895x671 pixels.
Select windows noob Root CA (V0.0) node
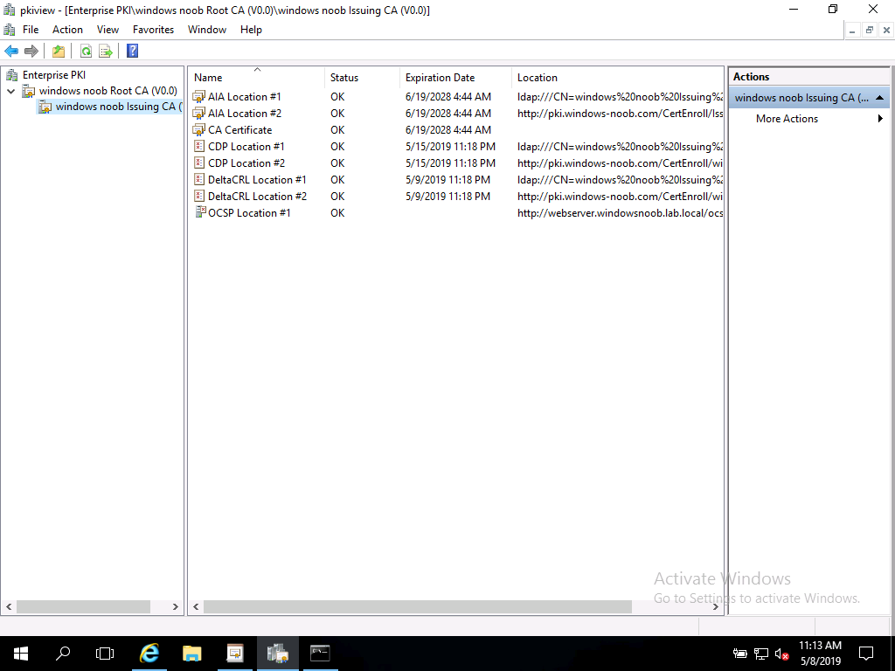pos(108,91)
